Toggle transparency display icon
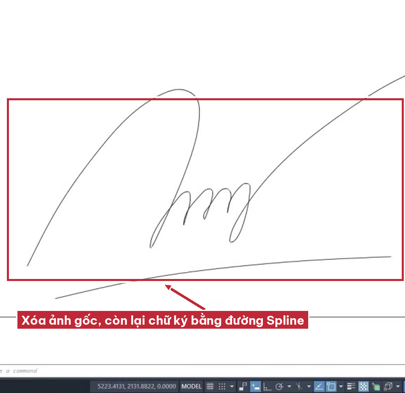 (363, 386)
